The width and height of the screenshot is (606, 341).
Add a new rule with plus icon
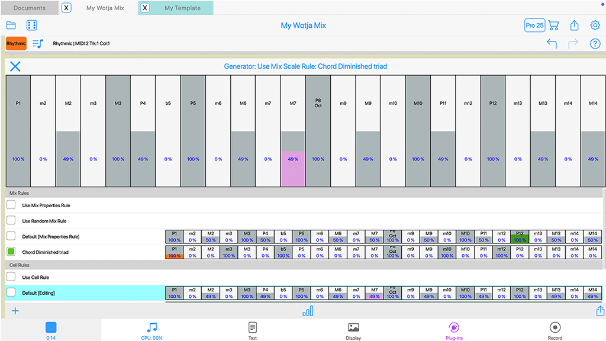click(x=15, y=311)
